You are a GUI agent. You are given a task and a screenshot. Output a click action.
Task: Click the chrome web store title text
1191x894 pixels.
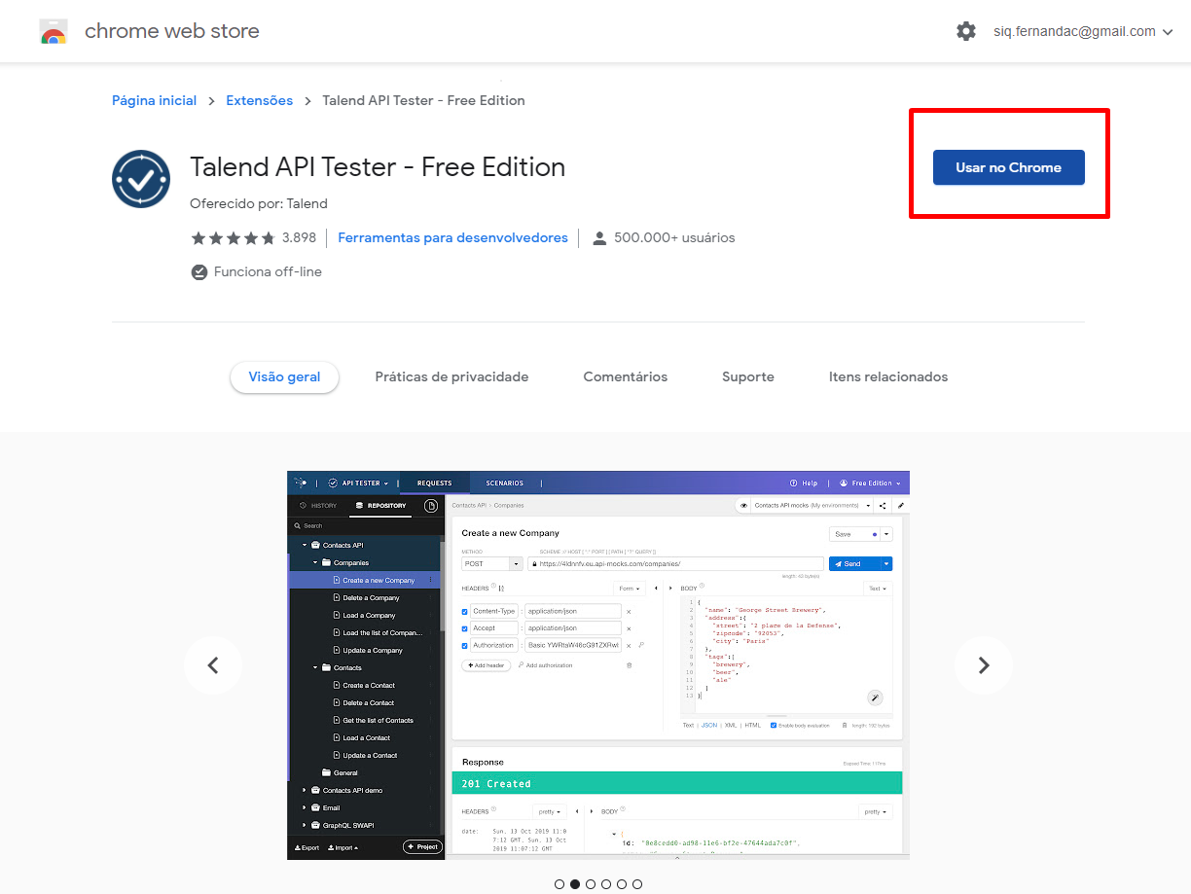point(172,31)
